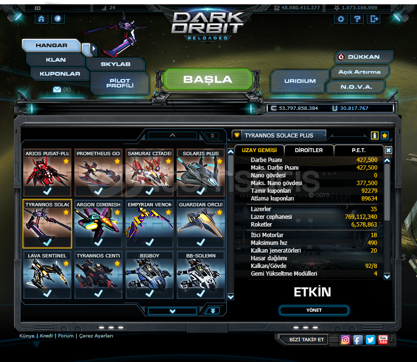Open the Uridium page
Viewport: 417px width, 362px height.
[300, 81]
